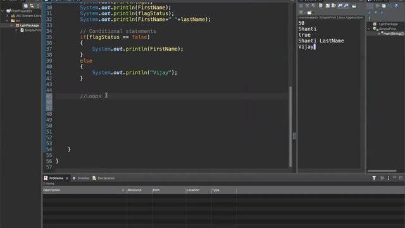Select LginPackage in Outline view

click(388, 24)
